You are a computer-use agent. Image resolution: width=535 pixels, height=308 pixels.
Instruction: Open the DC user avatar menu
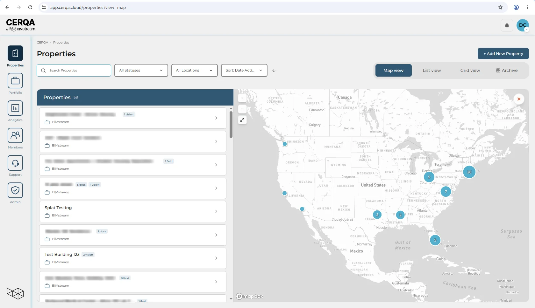coord(523,25)
